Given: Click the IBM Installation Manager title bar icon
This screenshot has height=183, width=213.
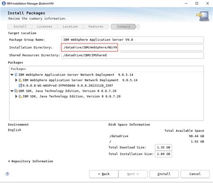Looking at the screenshot, I should 4,3.
